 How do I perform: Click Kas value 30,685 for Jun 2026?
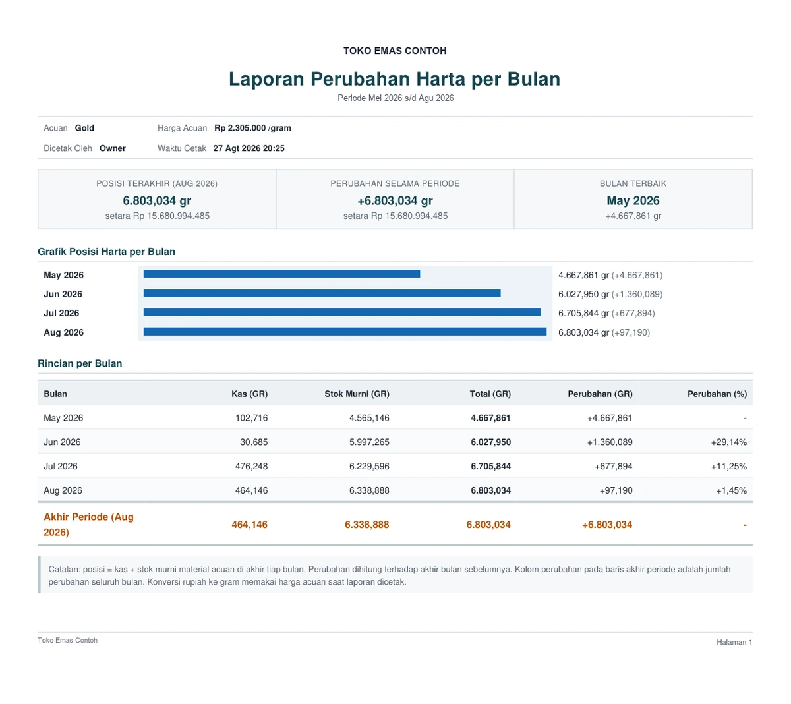tap(254, 442)
